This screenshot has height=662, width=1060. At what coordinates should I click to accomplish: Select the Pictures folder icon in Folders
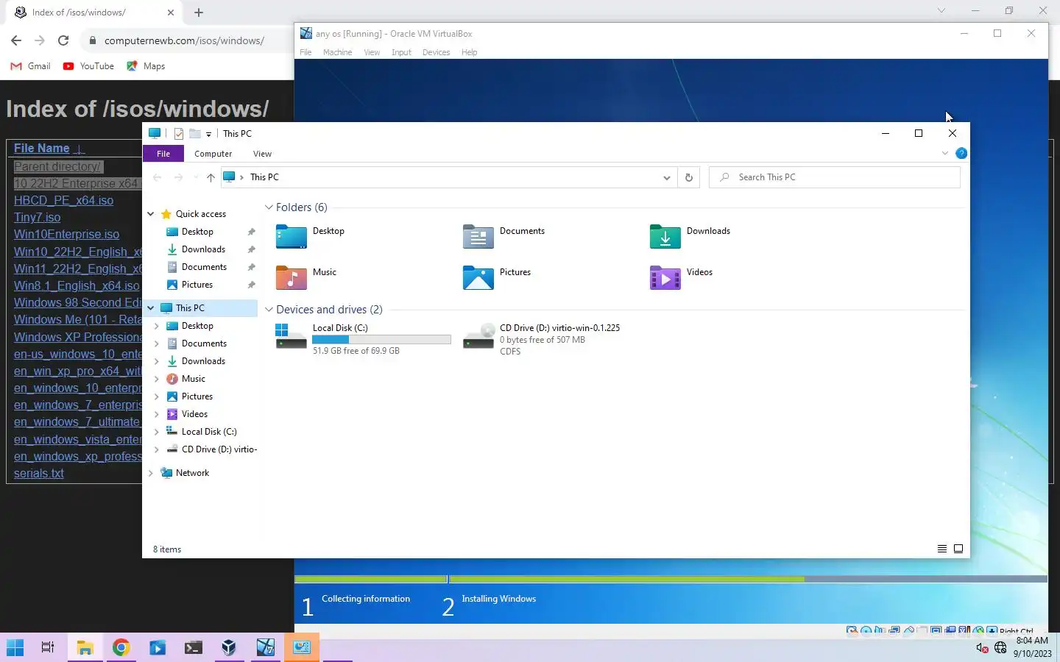tap(478, 278)
